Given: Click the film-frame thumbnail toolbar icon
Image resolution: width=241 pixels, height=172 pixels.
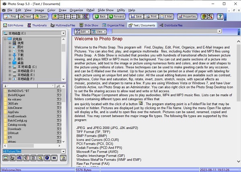Looking at the screenshot, I should tap(86, 16).
